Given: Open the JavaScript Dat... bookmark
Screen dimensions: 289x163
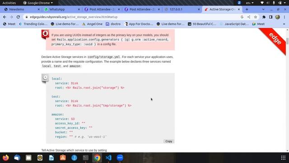Looking at the screenshot, I should pos(234,24).
